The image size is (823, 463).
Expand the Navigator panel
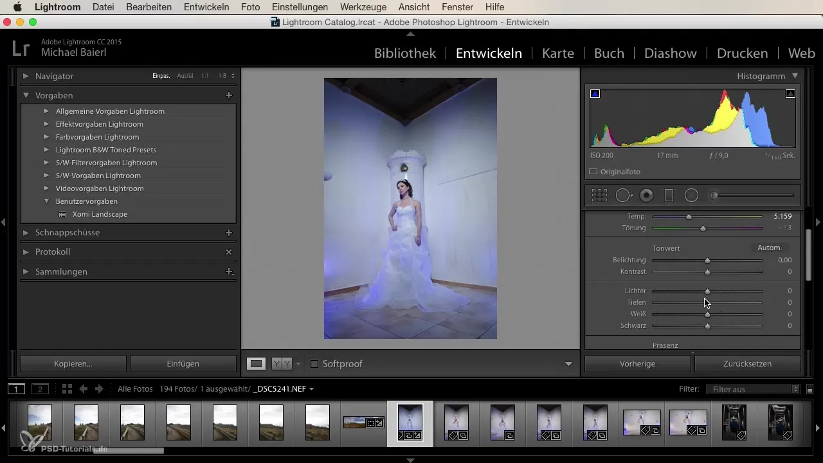point(26,76)
